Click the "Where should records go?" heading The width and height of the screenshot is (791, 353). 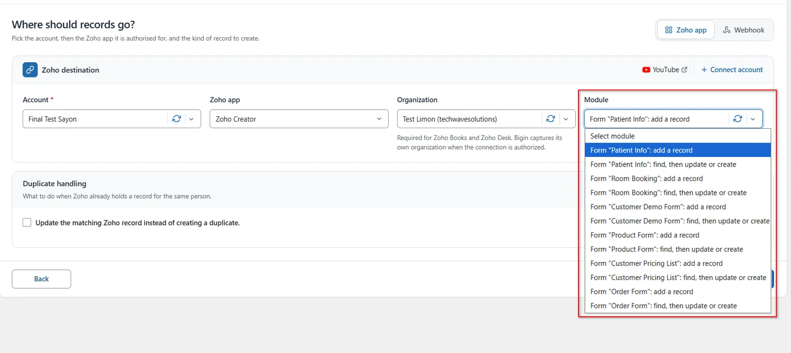[73, 25]
